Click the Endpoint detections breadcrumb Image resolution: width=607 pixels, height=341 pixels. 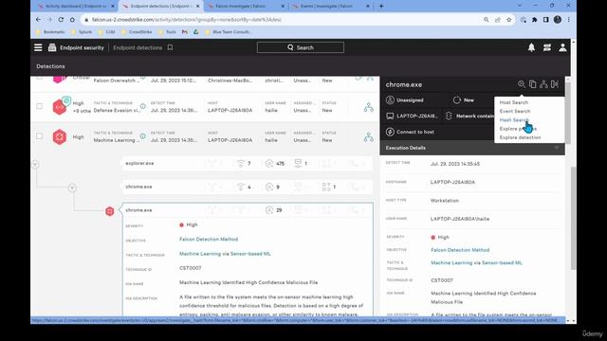[138, 47]
